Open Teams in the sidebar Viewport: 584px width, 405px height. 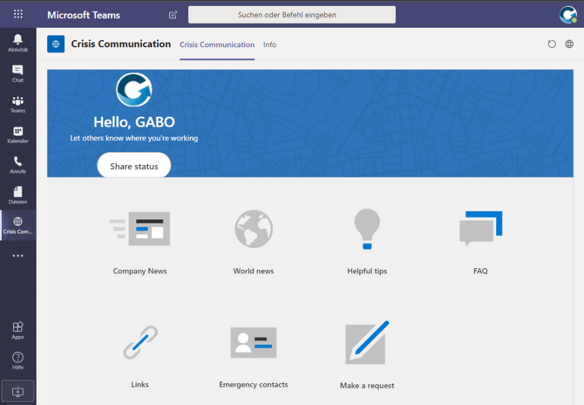pyautogui.click(x=18, y=104)
